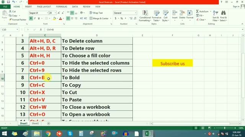The image size is (245, 137).
Task: Click the Font Color red A icon
Action: (x=60, y=19)
